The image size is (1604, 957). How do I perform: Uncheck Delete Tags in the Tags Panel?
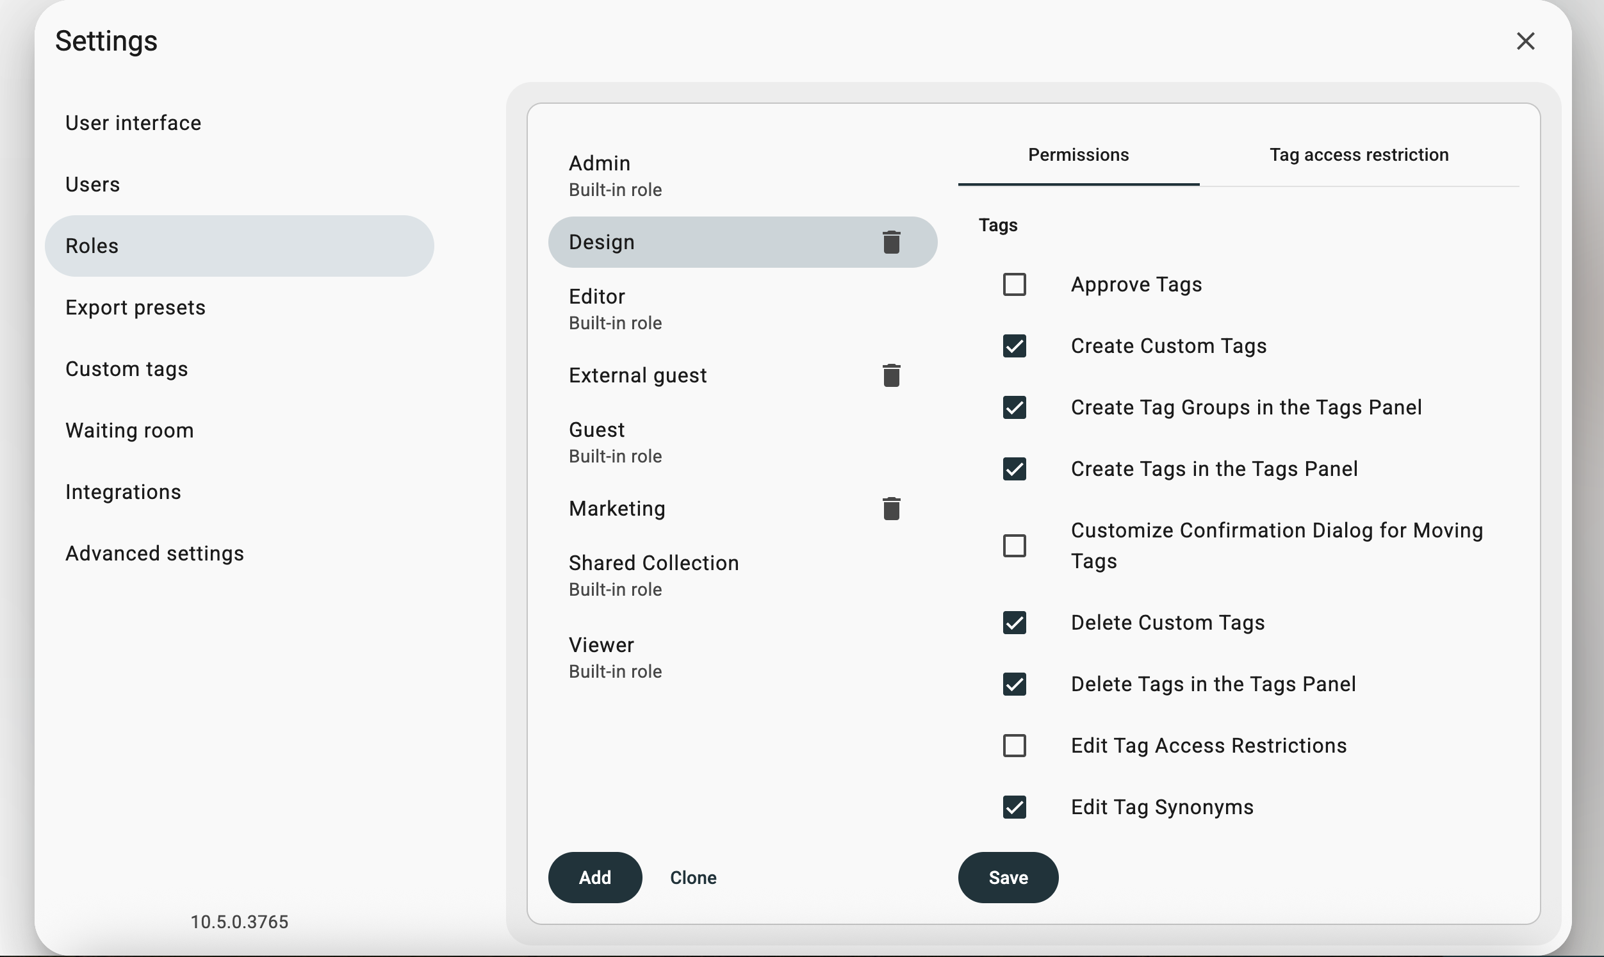point(1014,684)
